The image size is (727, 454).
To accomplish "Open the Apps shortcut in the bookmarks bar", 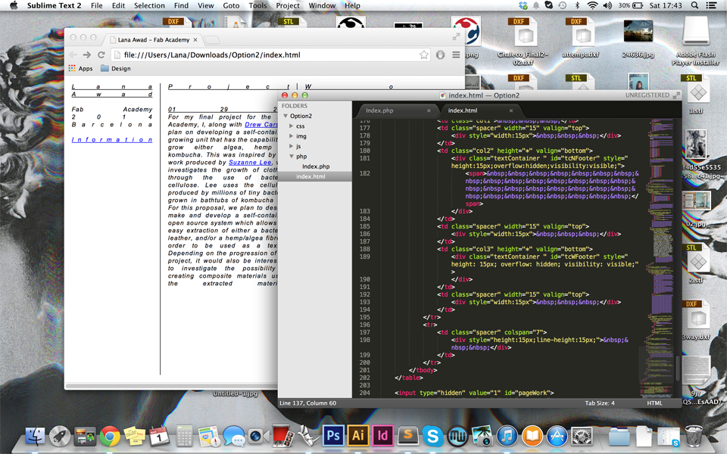I will 81,69.
